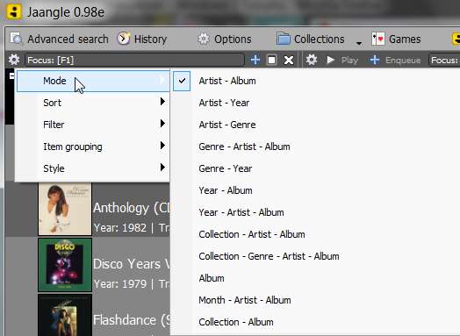Open Advanced search magnifier icon
The image size is (460, 336).
(16, 39)
